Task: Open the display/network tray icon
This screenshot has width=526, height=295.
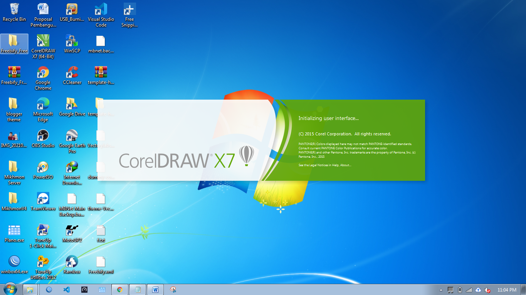Action: [450, 290]
